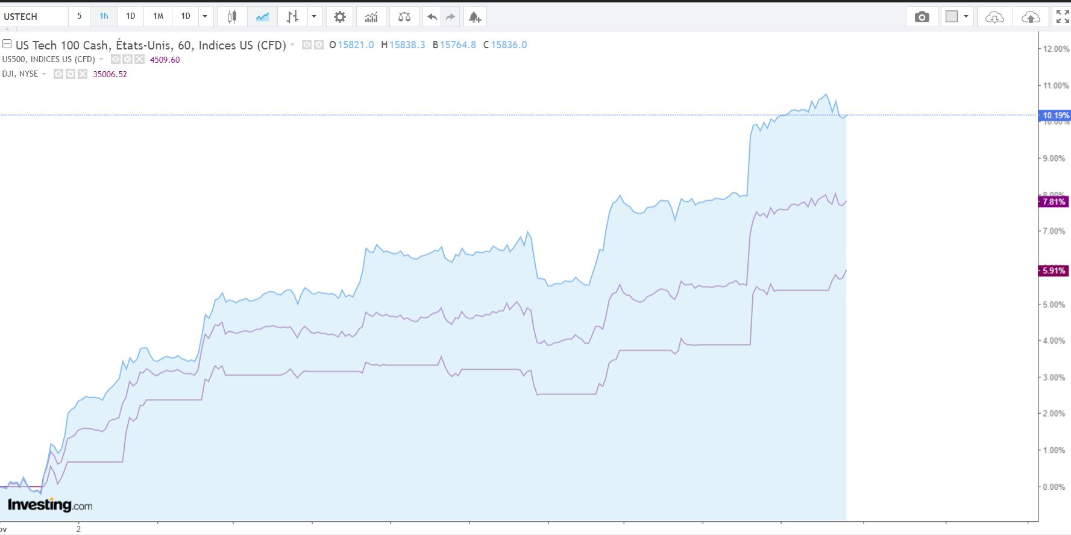Click the purple 7.81% price label
Screen dimensions: 1071x535
1054,201
